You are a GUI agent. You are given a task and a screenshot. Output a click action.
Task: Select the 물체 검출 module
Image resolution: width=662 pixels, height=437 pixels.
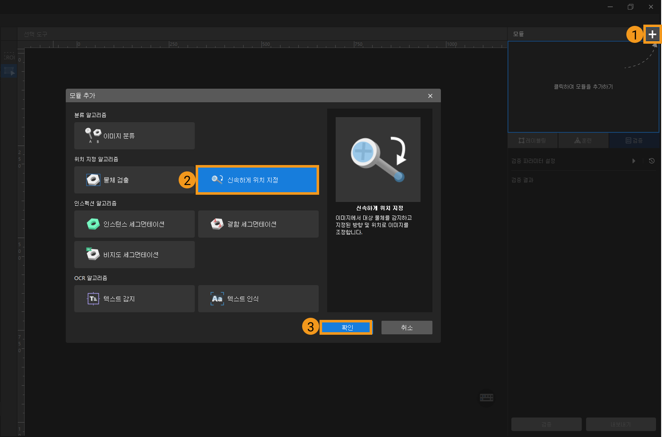[x=134, y=180]
